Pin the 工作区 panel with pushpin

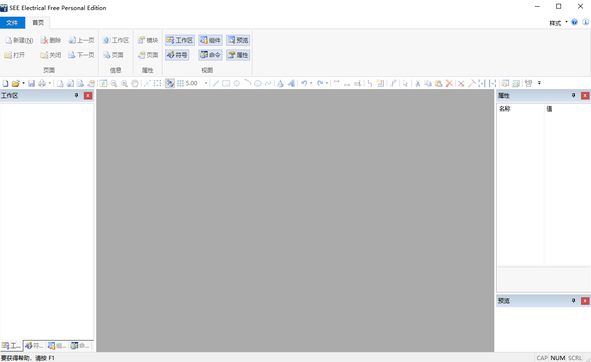coord(76,96)
